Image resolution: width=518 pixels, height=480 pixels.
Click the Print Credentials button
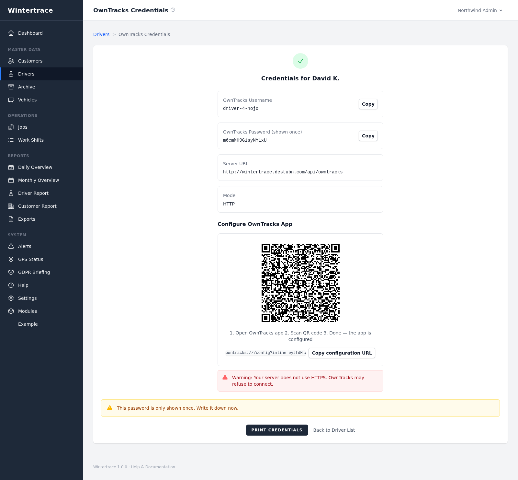(277, 430)
